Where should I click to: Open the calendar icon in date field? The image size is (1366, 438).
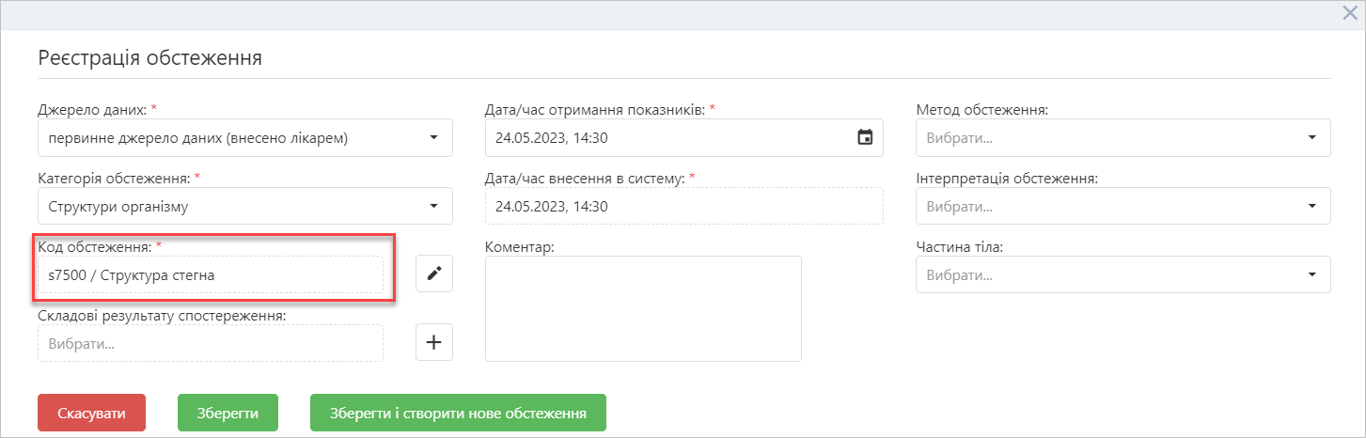pyautogui.click(x=865, y=137)
